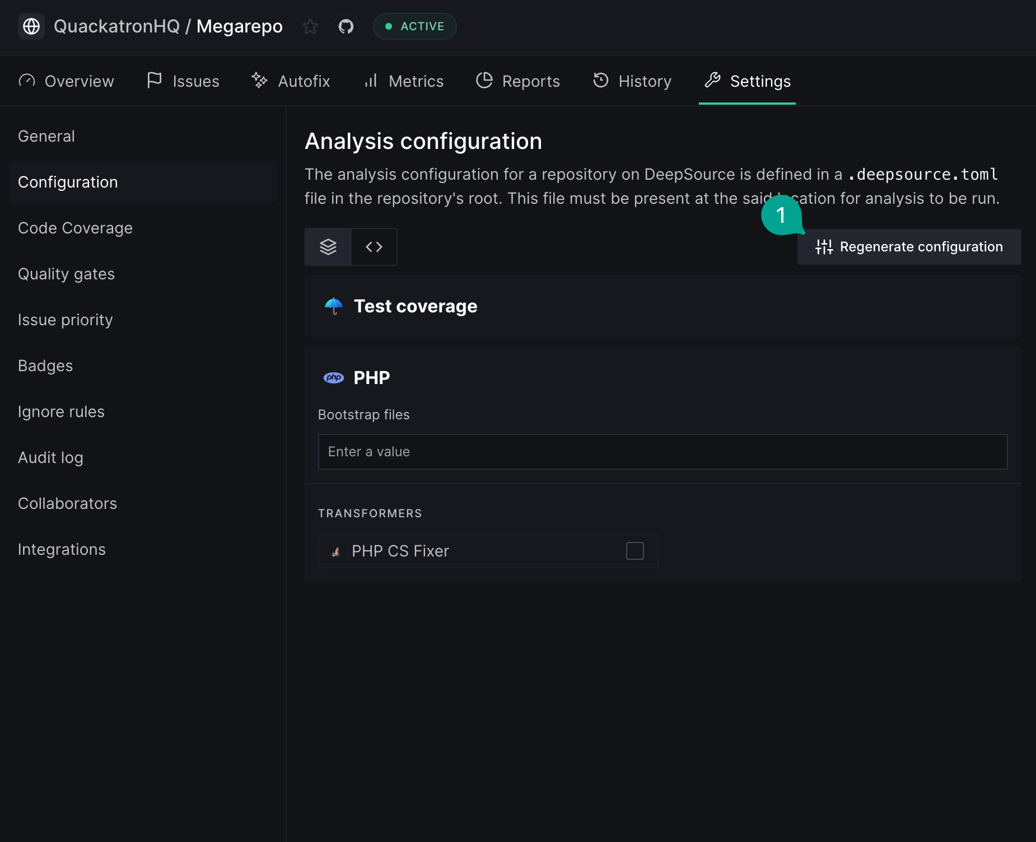Image resolution: width=1036 pixels, height=842 pixels.
Task: Switch to the visual layers config view
Action: pyautogui.click(x=328, y=247)
